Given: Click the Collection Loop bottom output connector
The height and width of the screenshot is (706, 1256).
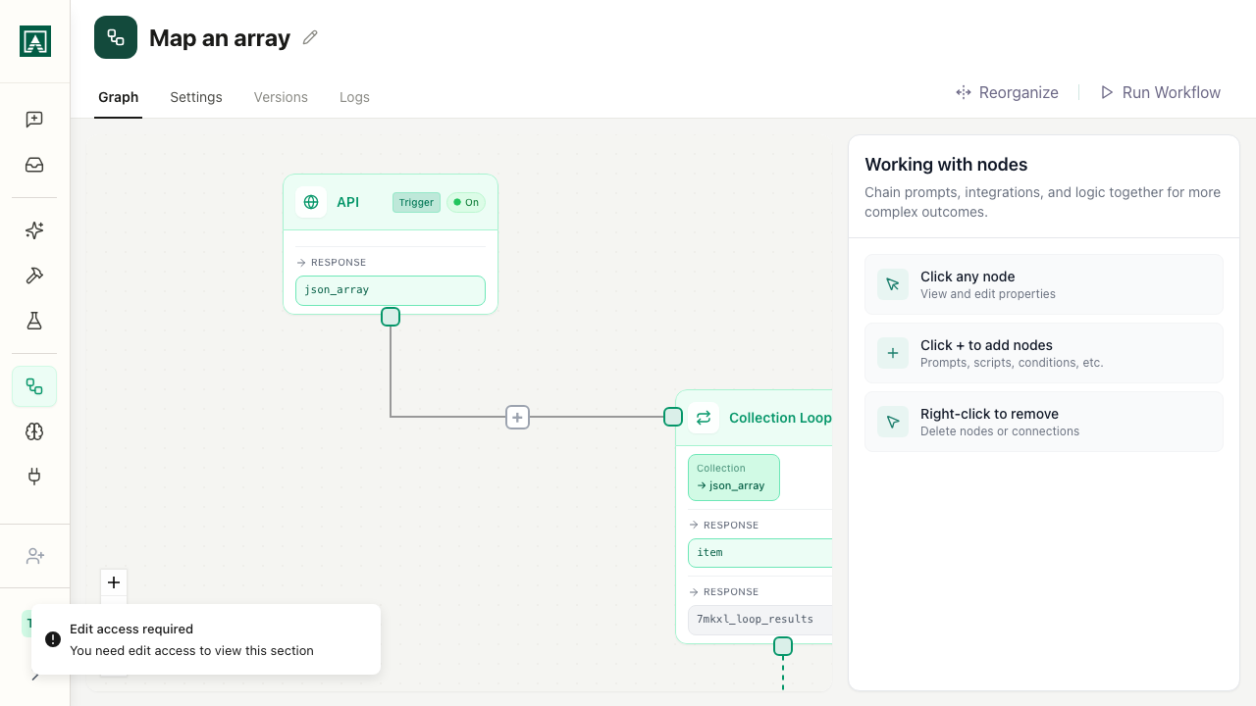Looking at the screenshot, I should coord(783,646).
